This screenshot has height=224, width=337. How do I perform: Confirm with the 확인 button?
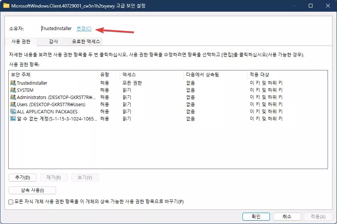click(x=256, y=216)
